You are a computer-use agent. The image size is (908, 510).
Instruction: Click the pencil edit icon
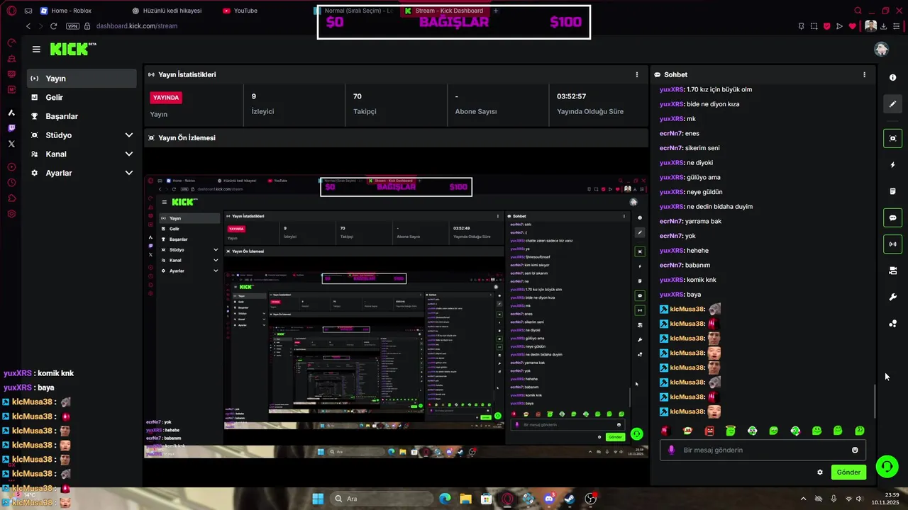(893, 104)
